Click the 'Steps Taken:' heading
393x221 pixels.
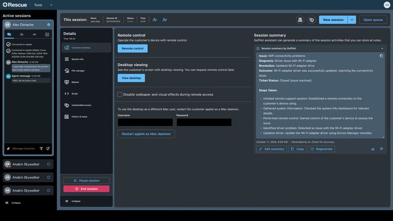[268, 90]
